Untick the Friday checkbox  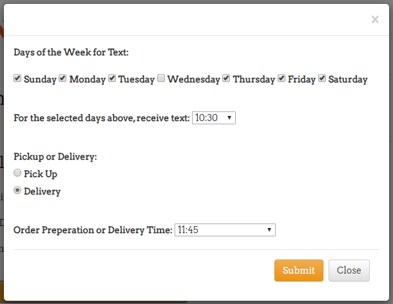tap(282, 79)
